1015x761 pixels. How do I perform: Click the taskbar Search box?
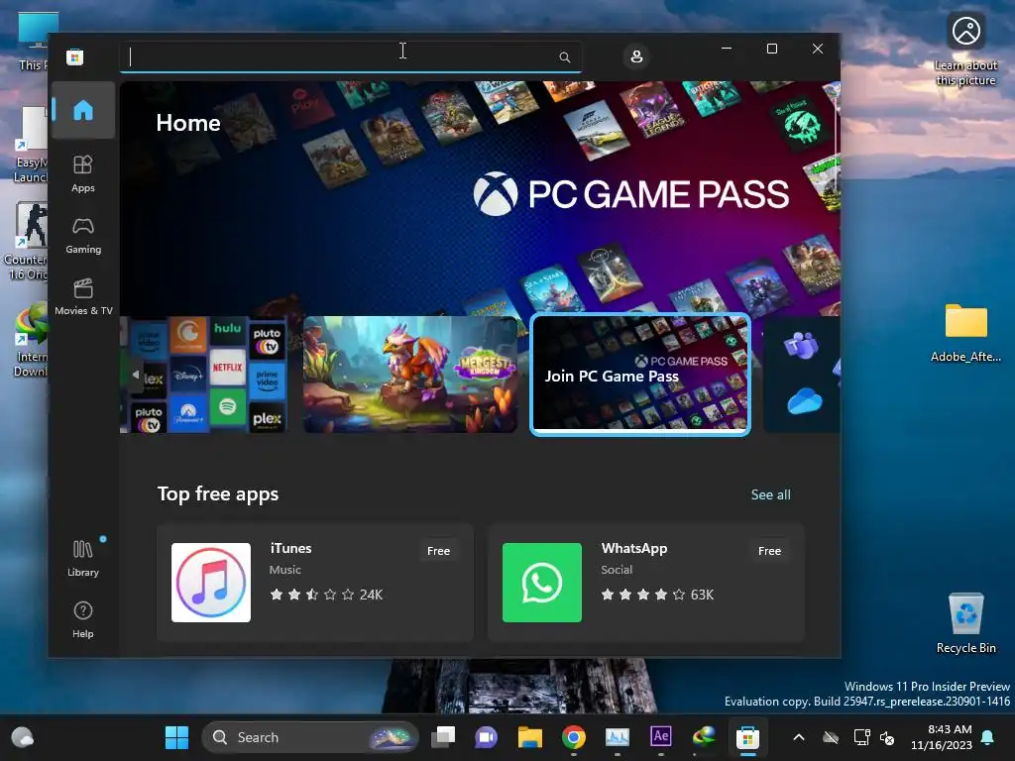pyautogui.click(x=310, y=737)
